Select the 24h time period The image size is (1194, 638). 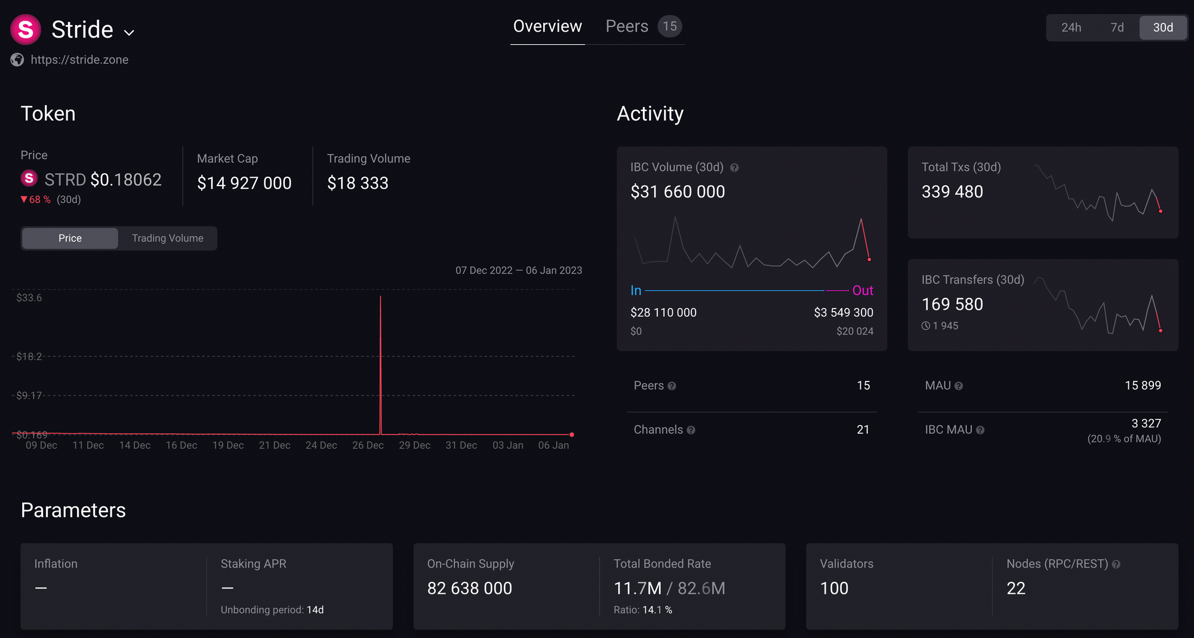[1071, 27]
